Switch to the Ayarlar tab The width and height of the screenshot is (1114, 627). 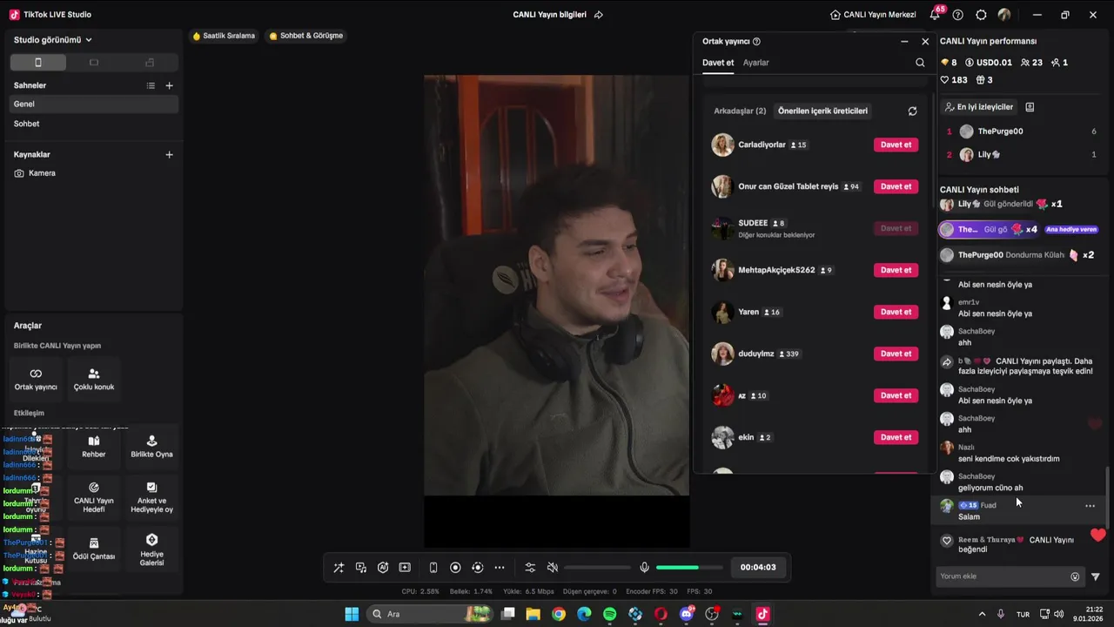click(755, 63)
